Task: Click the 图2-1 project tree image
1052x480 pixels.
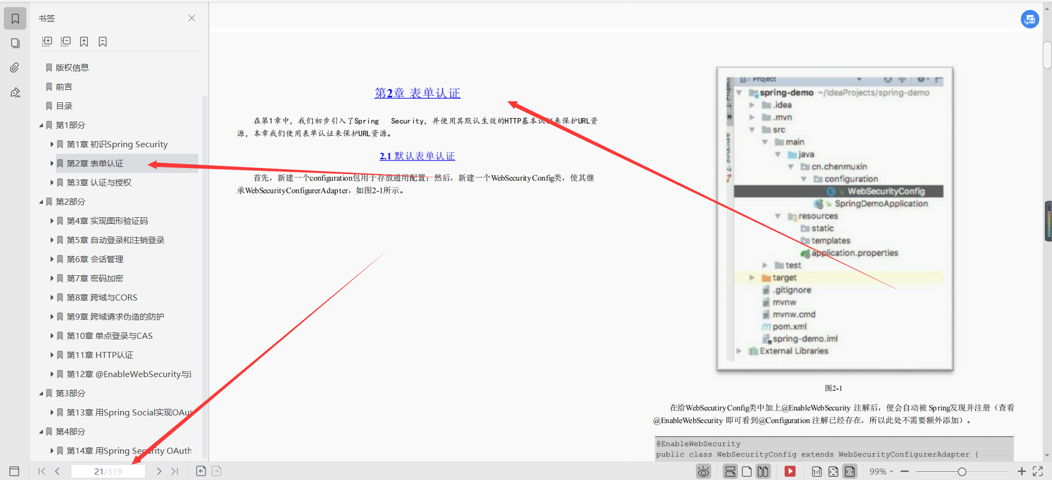Action: (835, 219)
